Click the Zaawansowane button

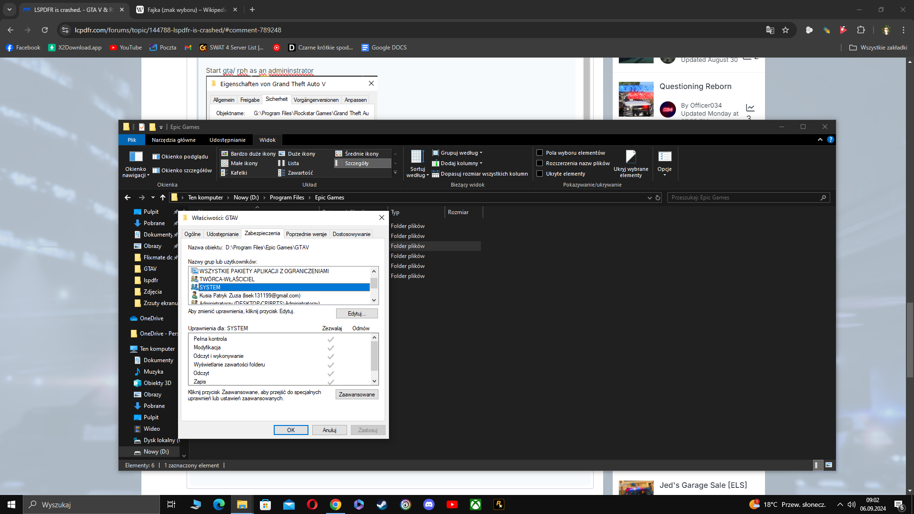pos(357,395)
